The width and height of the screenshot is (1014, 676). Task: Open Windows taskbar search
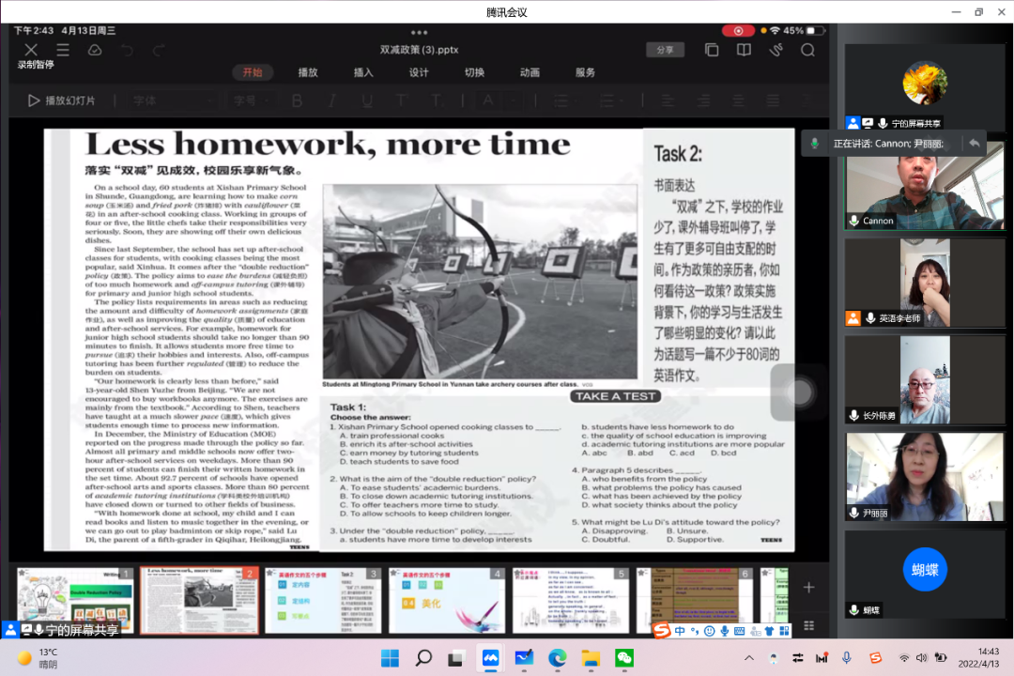point(423,658)
